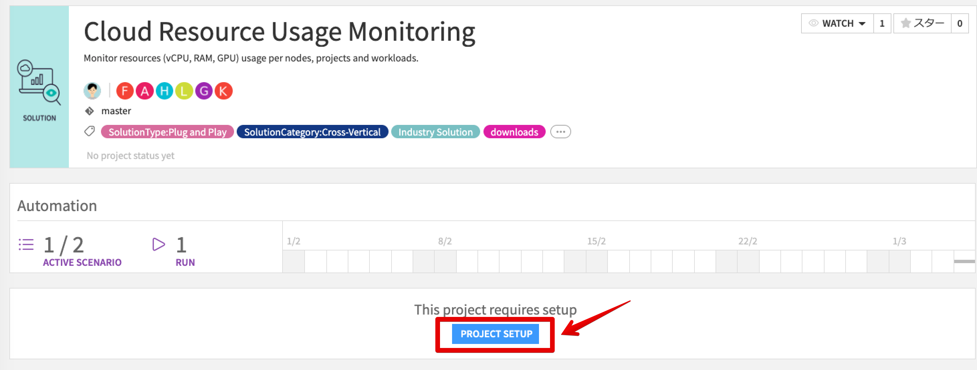The width and height of the screenshot is (977, 370).
Task: Click the watcher count showing 1
Action: coord(883,23)
